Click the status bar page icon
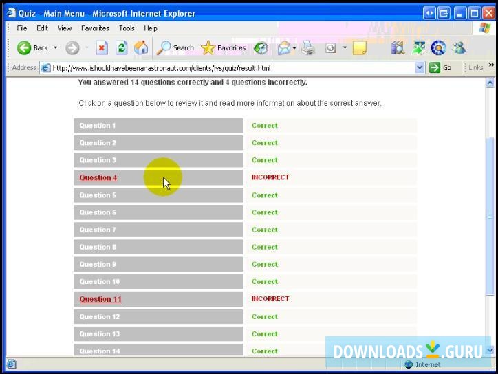 click(11, 364)
